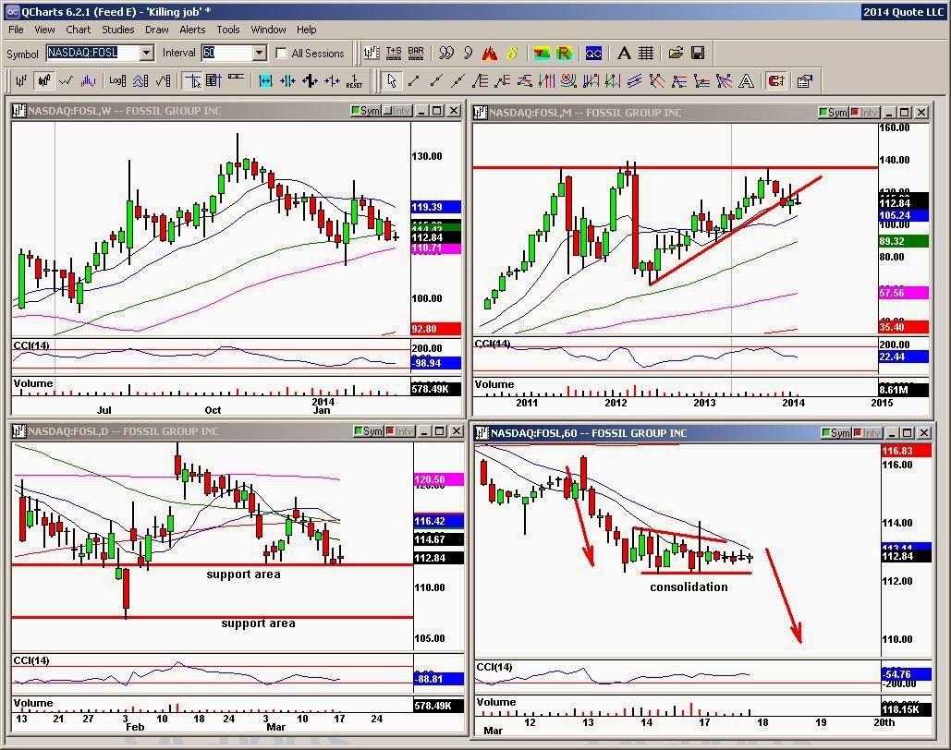Click the 120.50 magenta price label
Image resolution: width=951 pixels, height=750 pixels.
[438, 479]
